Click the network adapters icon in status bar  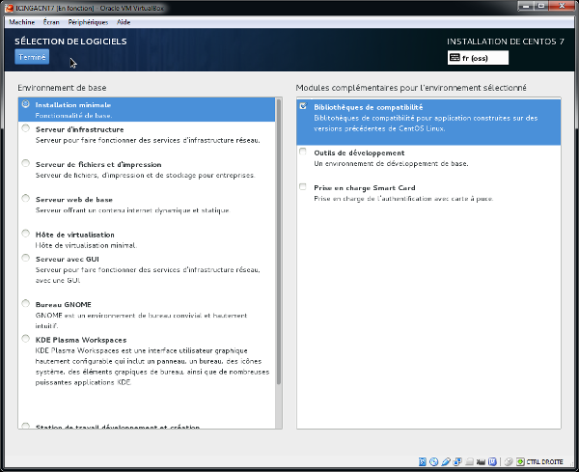(457, 461)
